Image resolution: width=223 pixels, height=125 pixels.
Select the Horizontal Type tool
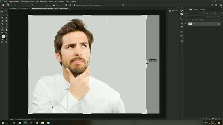[6, 24]
